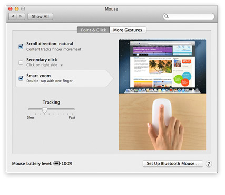
Task: Open the Click on right side dropdown
Action: (44, 65)
